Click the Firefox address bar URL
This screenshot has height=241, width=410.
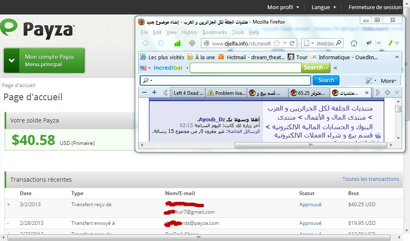pos(241,43)
